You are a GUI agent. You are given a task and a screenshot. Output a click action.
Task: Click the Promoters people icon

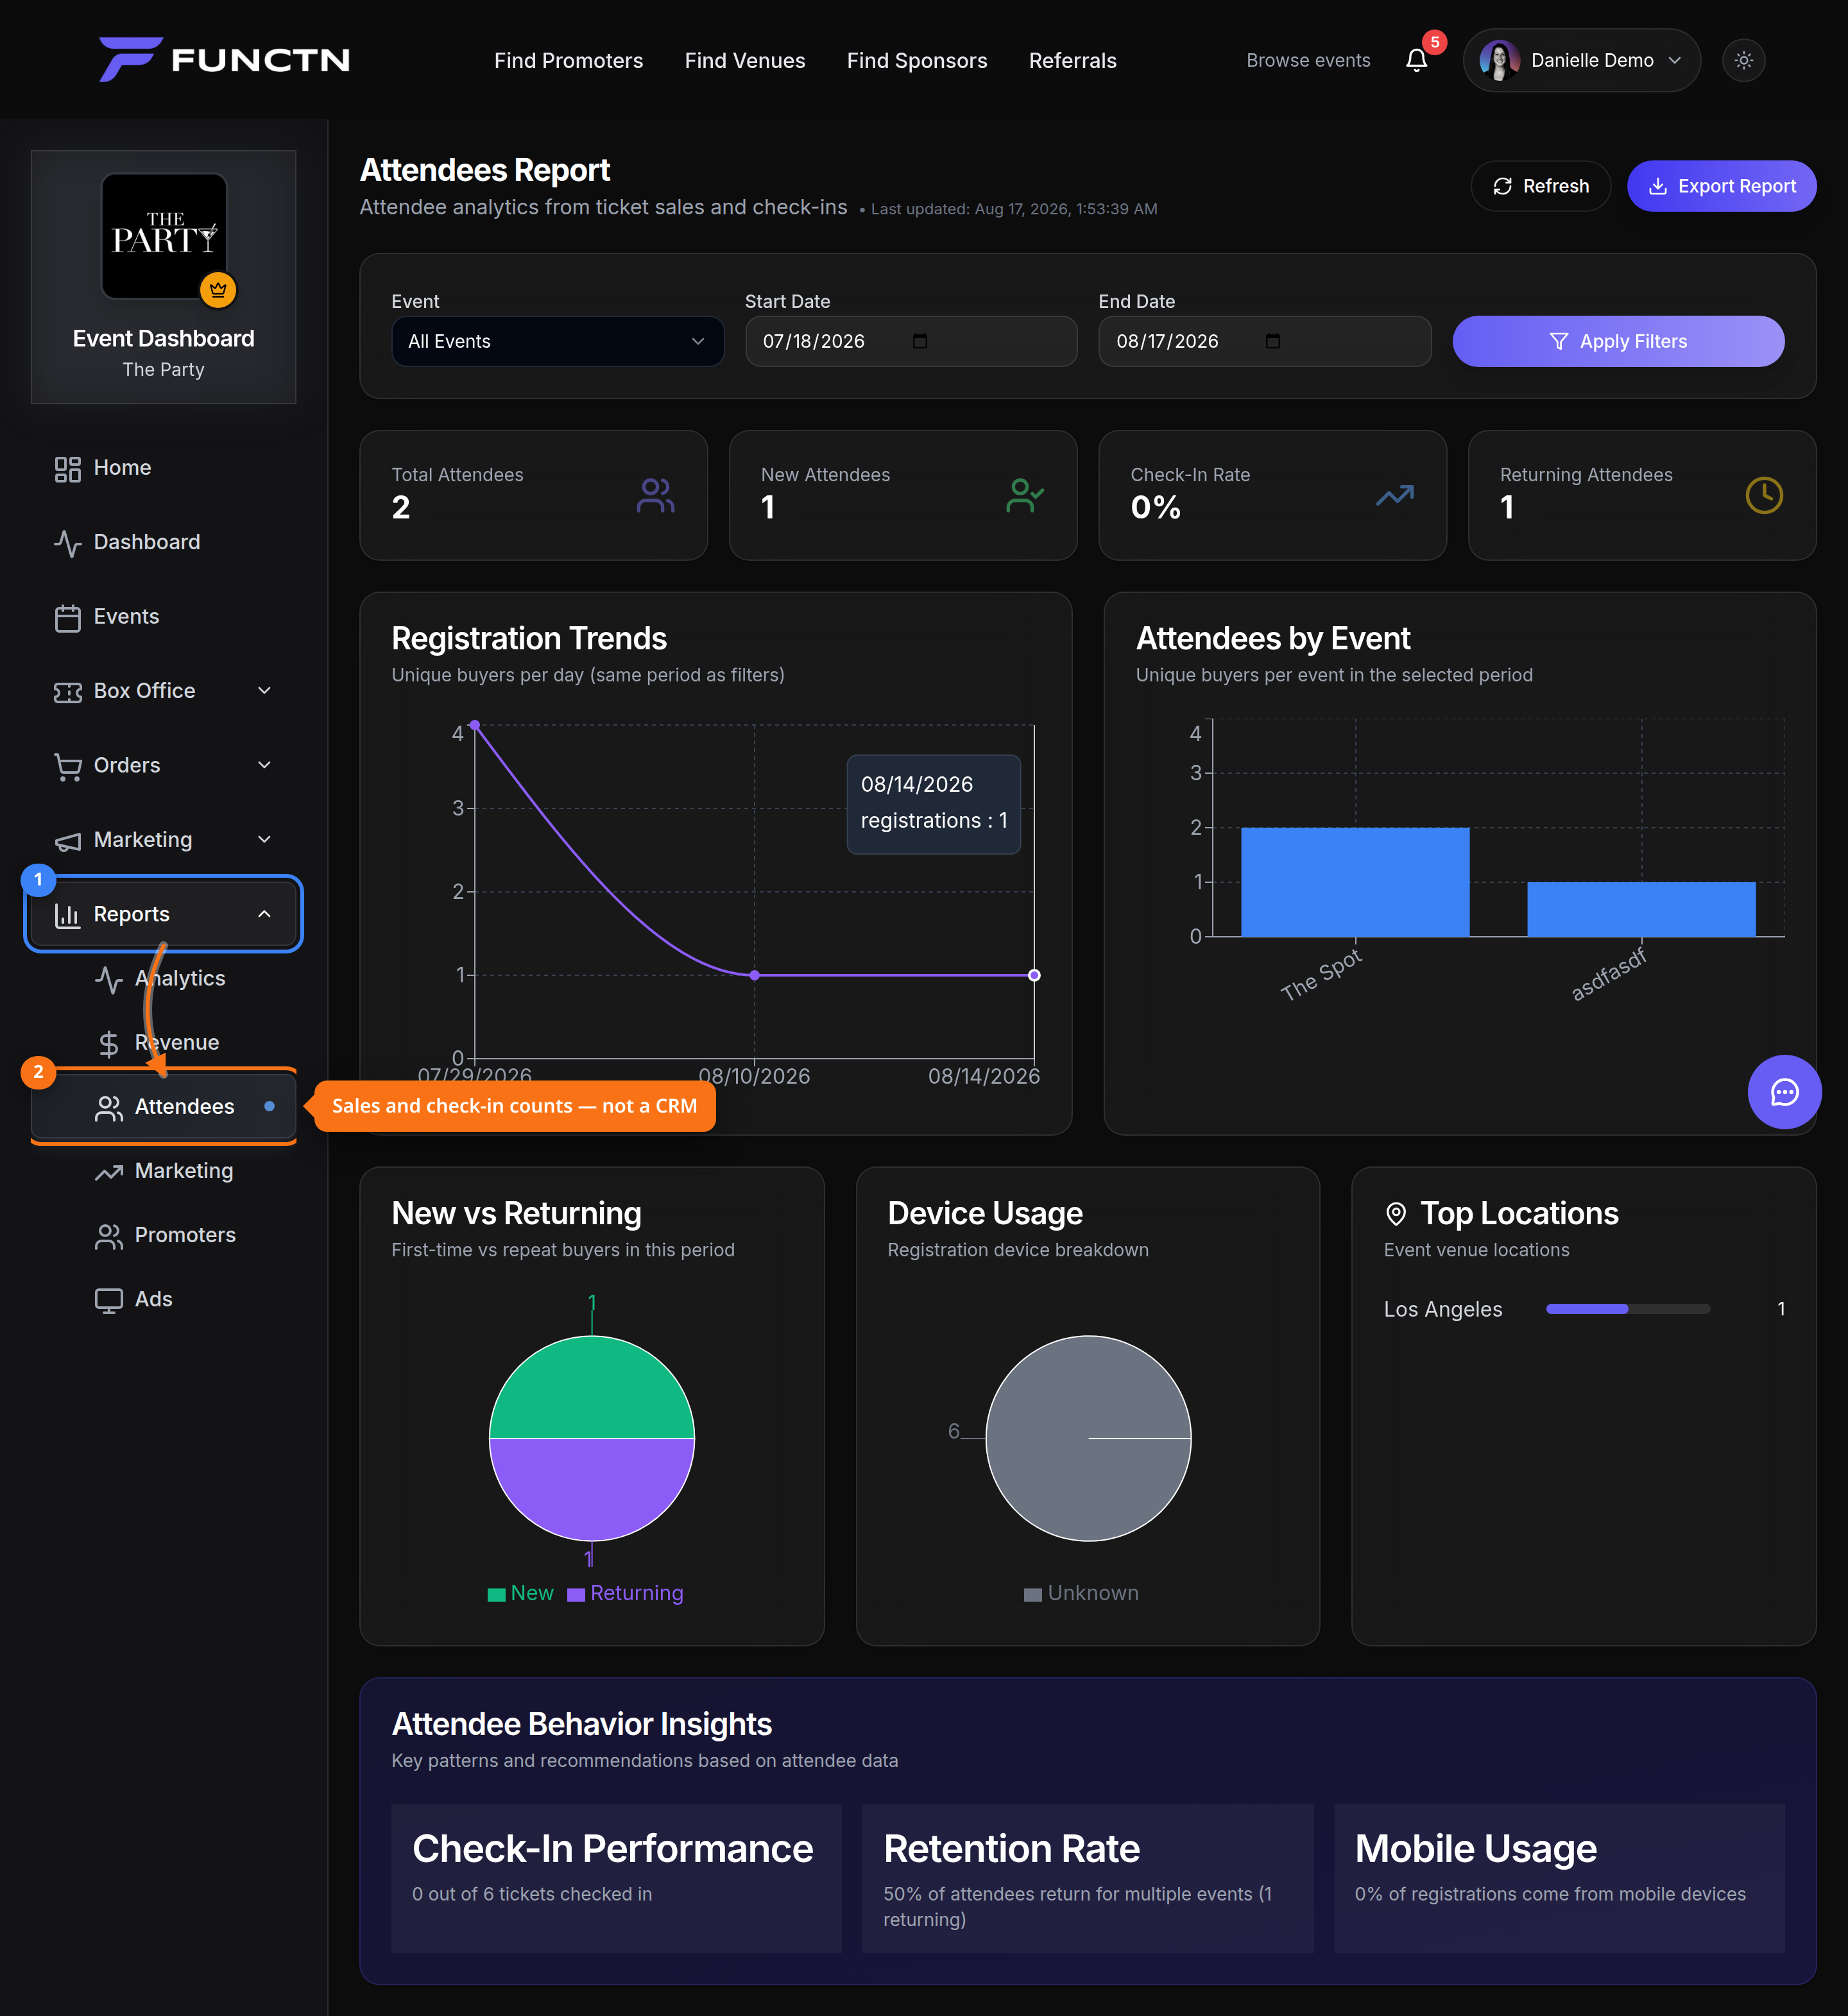coord(108,1236)
